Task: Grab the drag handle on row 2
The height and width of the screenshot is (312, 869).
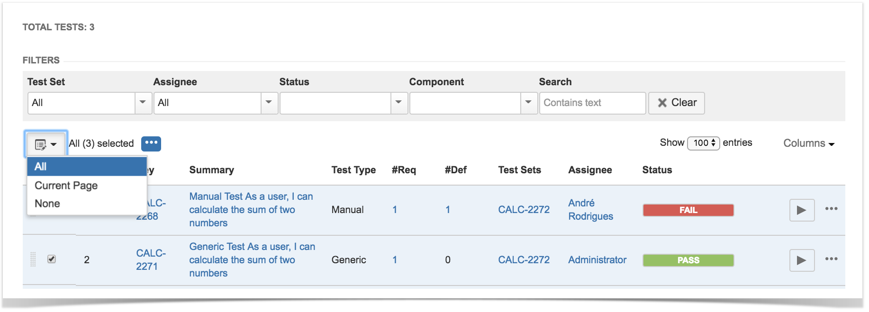Action: (33, 259)
